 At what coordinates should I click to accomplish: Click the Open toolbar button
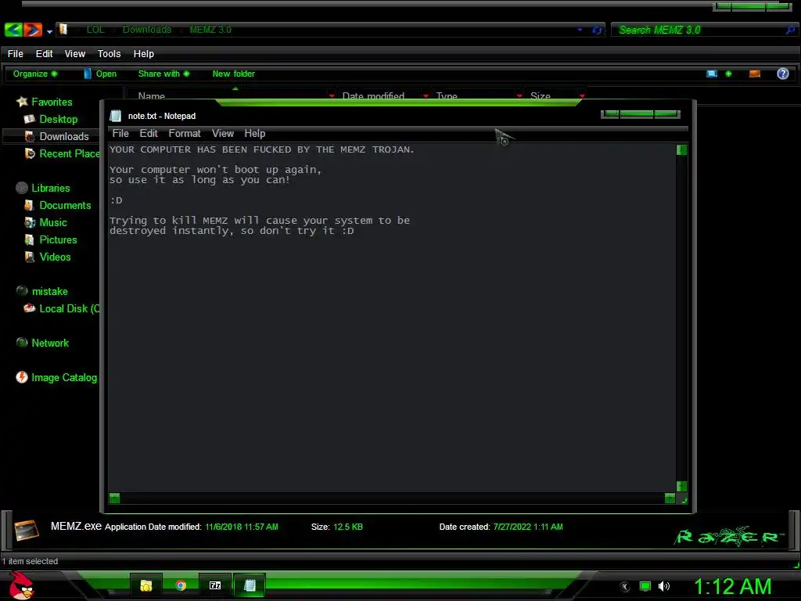tap(100, 74)
